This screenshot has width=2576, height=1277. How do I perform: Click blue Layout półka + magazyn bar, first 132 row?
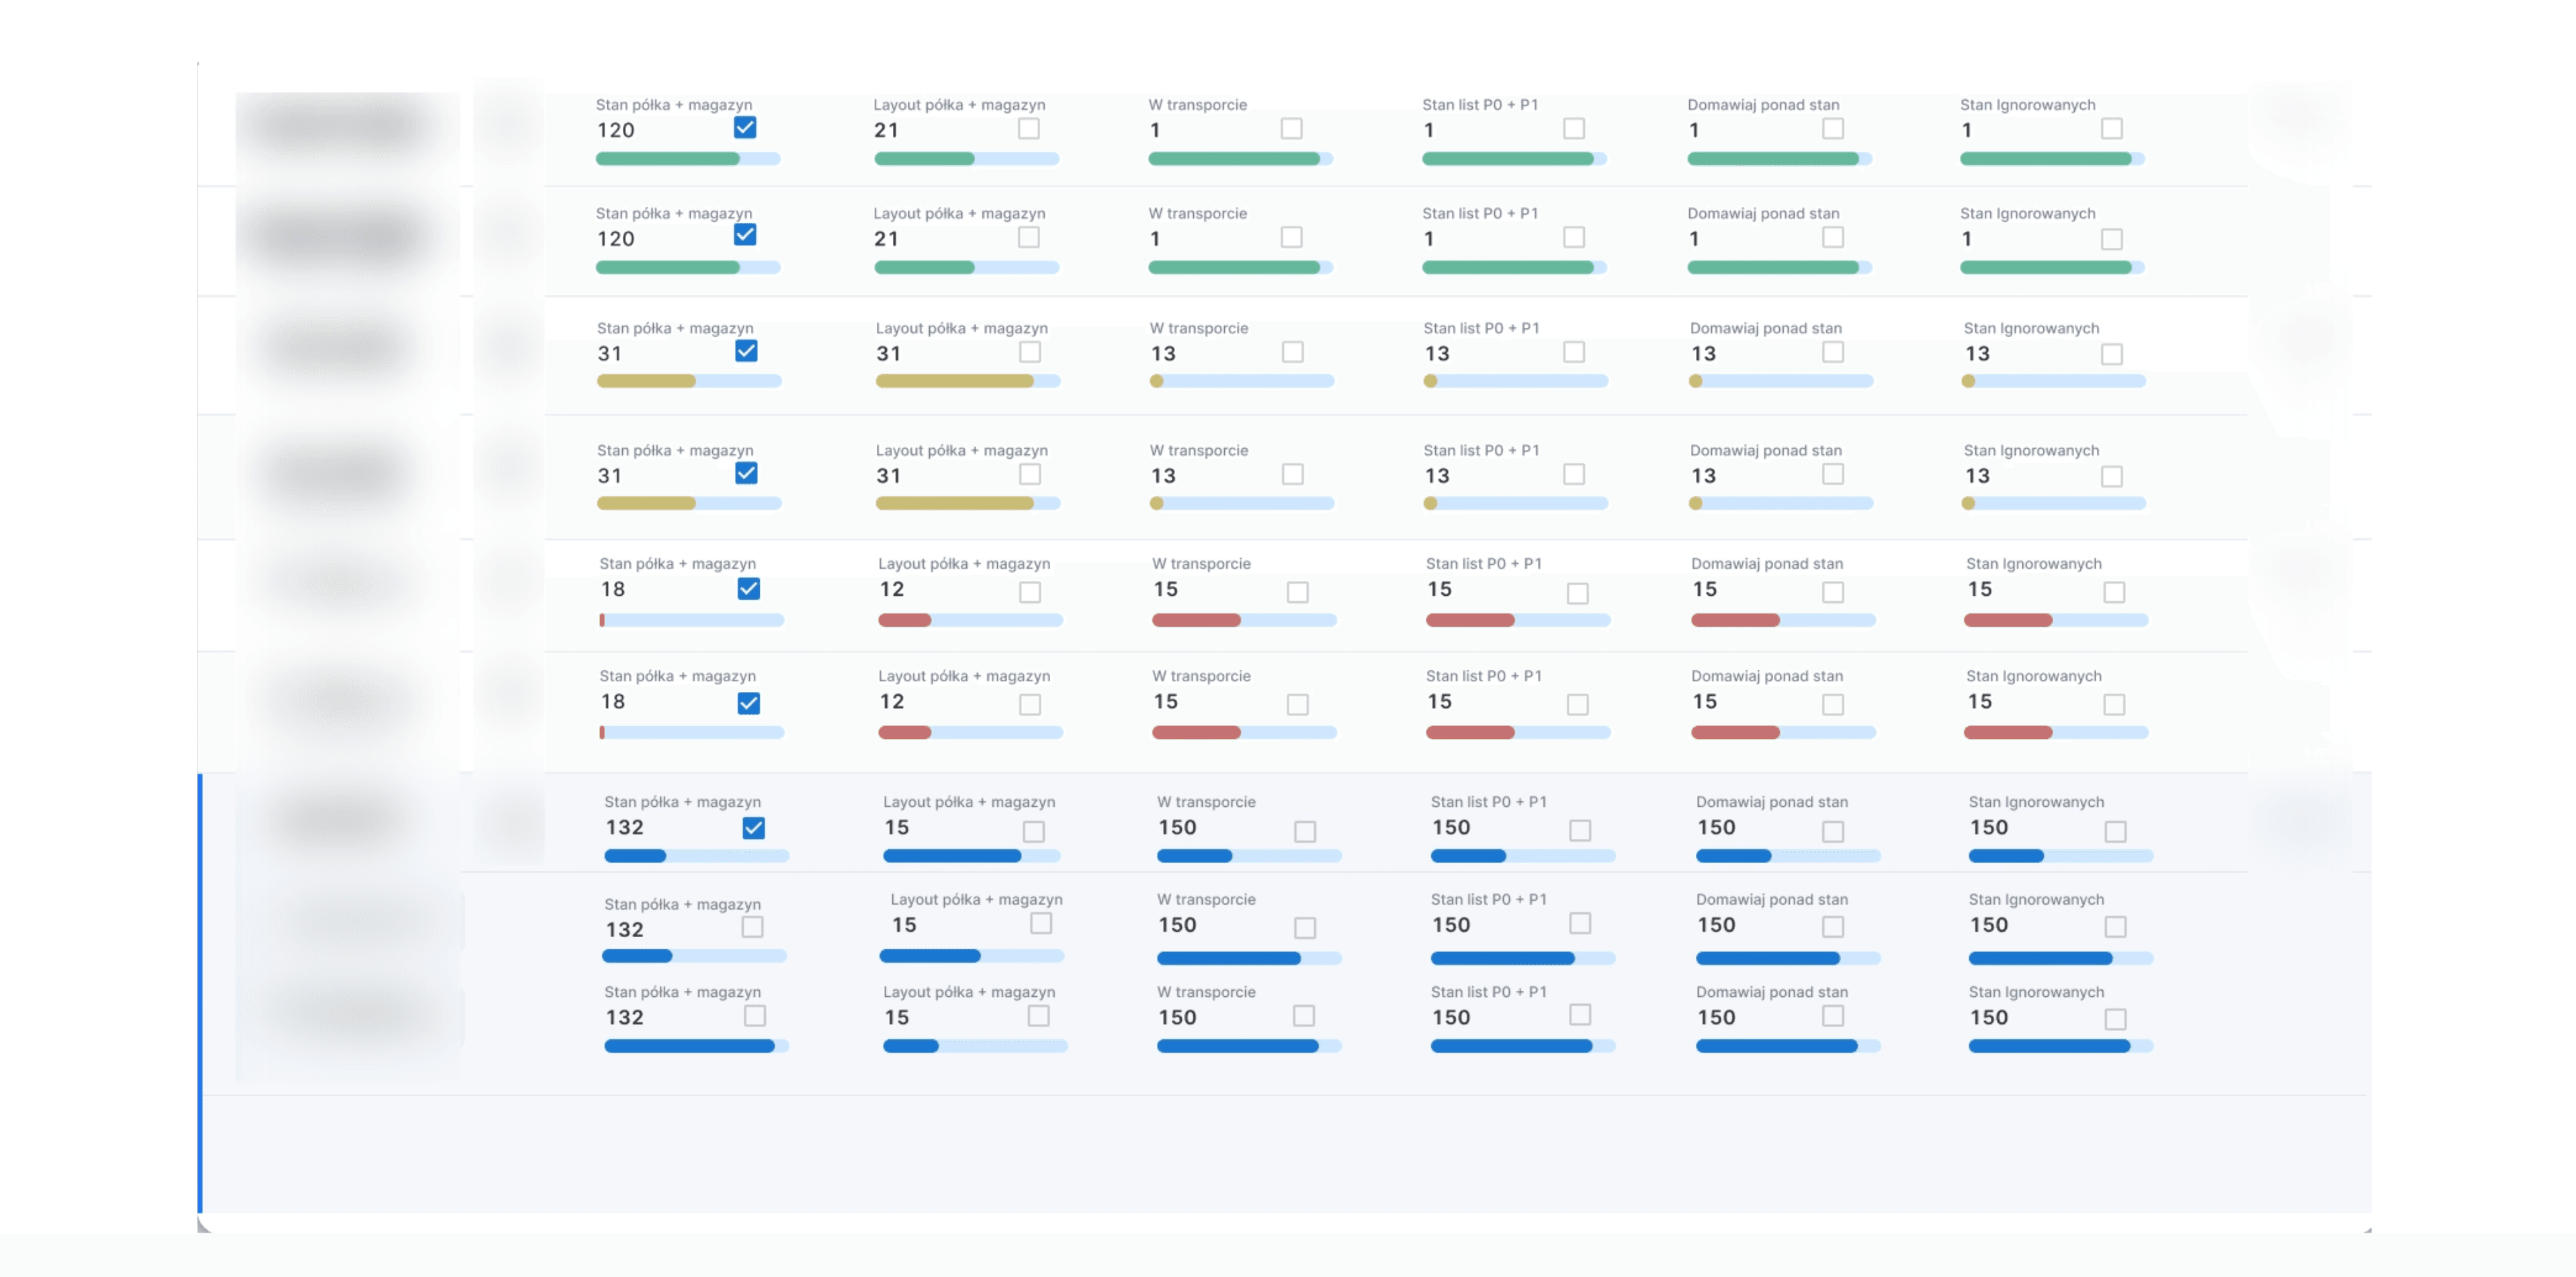pos(972,856)
